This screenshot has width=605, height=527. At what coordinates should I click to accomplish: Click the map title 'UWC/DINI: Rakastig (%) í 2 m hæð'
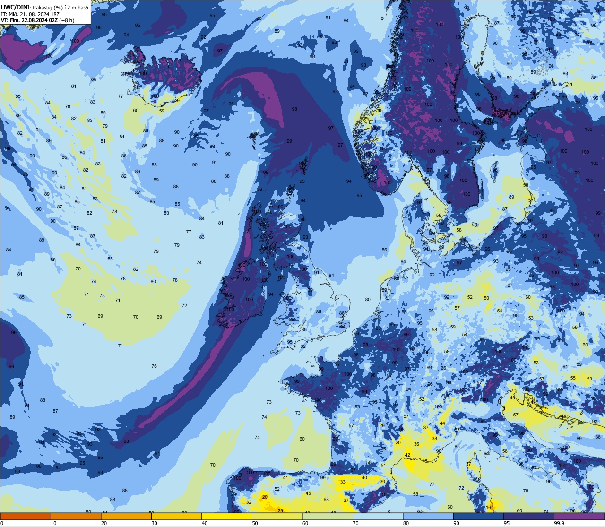pyautogui.click(x=44, y=8)
